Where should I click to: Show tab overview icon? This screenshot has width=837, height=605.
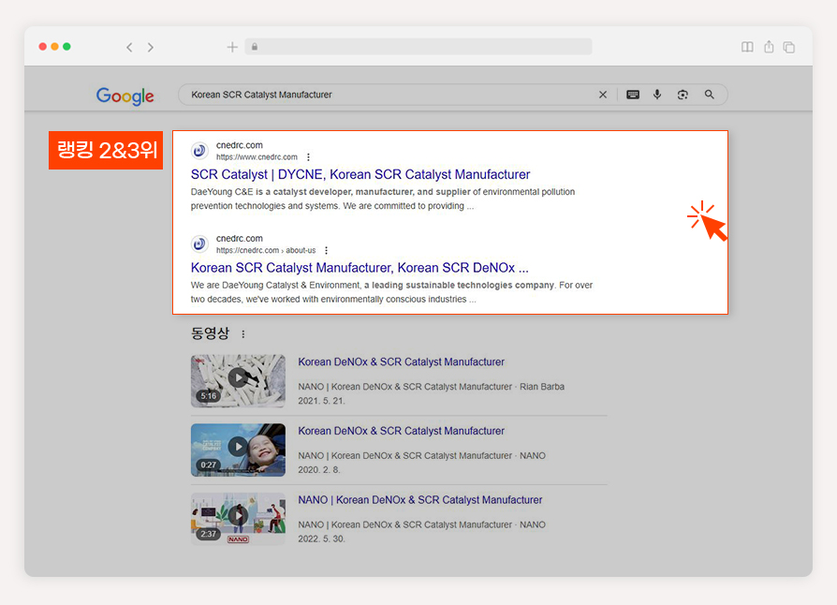point(789,47)
